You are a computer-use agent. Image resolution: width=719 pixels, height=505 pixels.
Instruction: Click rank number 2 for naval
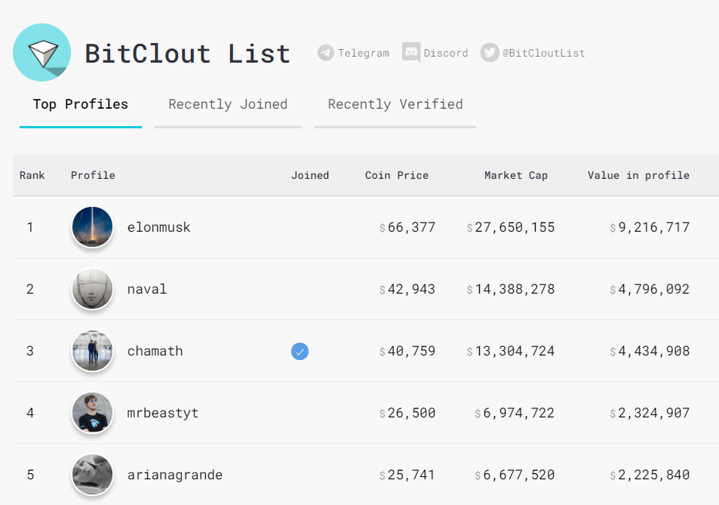30,289
